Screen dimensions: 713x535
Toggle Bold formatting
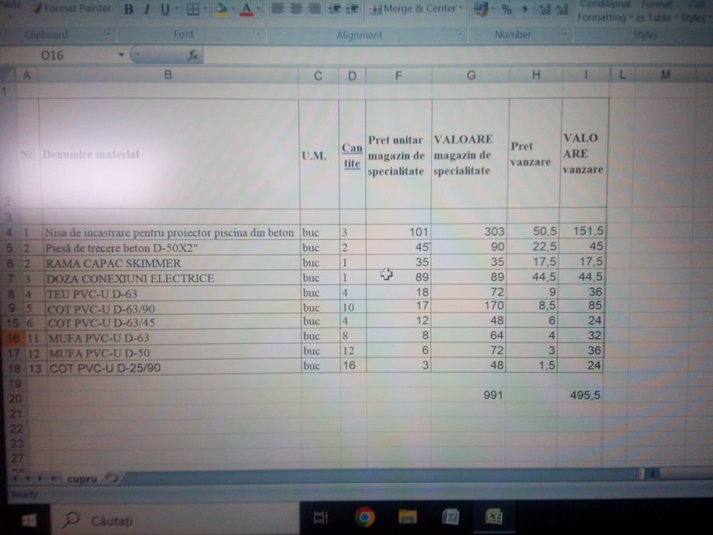coord(128,8)
